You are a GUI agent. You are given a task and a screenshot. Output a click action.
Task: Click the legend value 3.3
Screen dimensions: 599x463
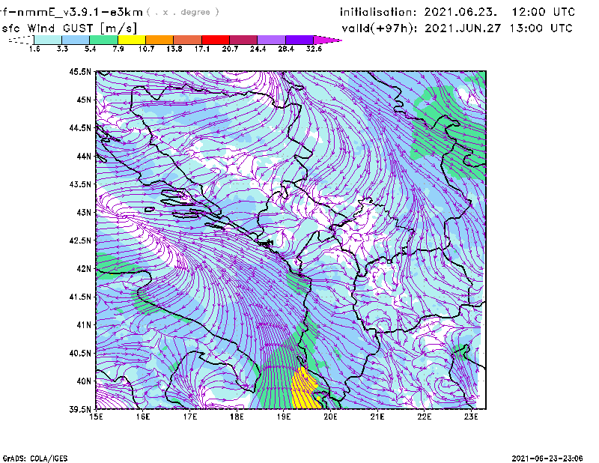[62, 49]
